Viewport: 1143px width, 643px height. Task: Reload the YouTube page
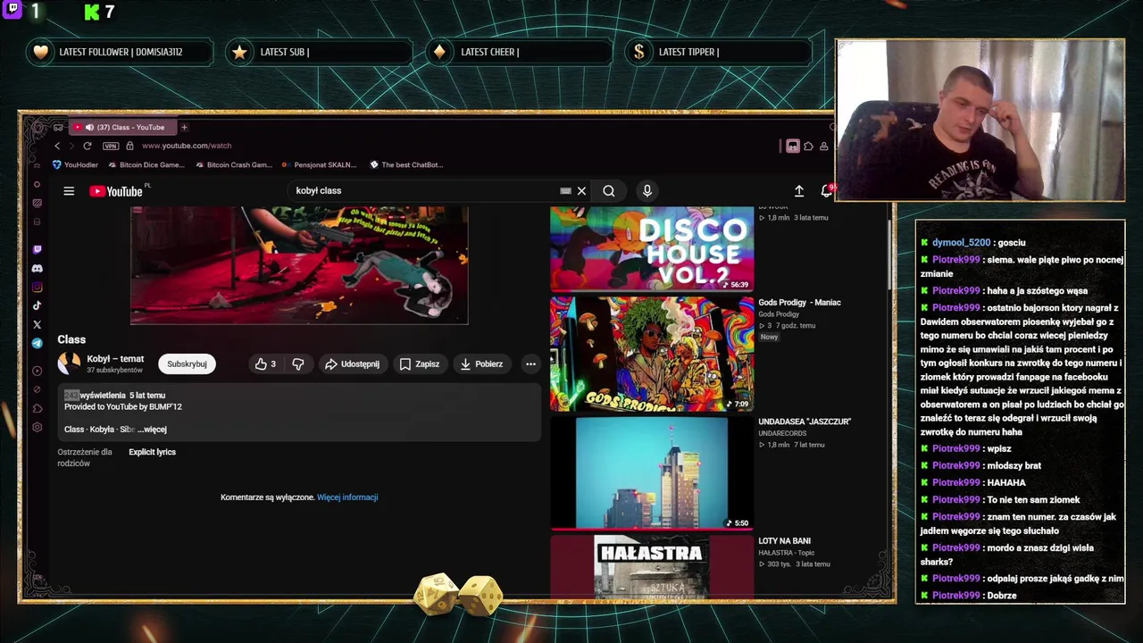87,146
